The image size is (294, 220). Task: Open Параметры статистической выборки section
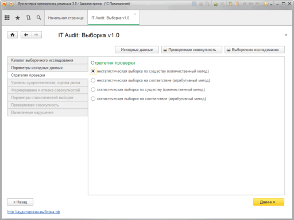[x=48, y=97]
